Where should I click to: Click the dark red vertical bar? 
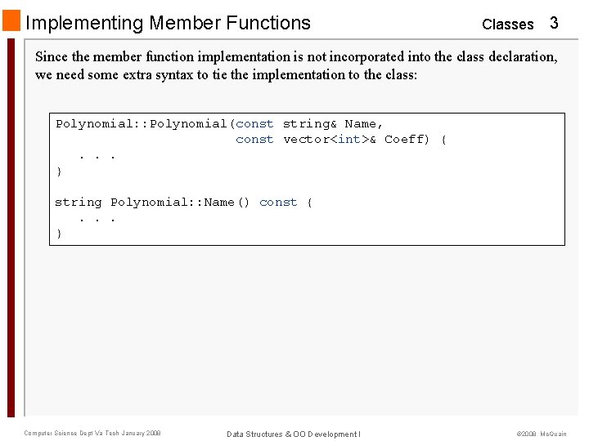11,227
